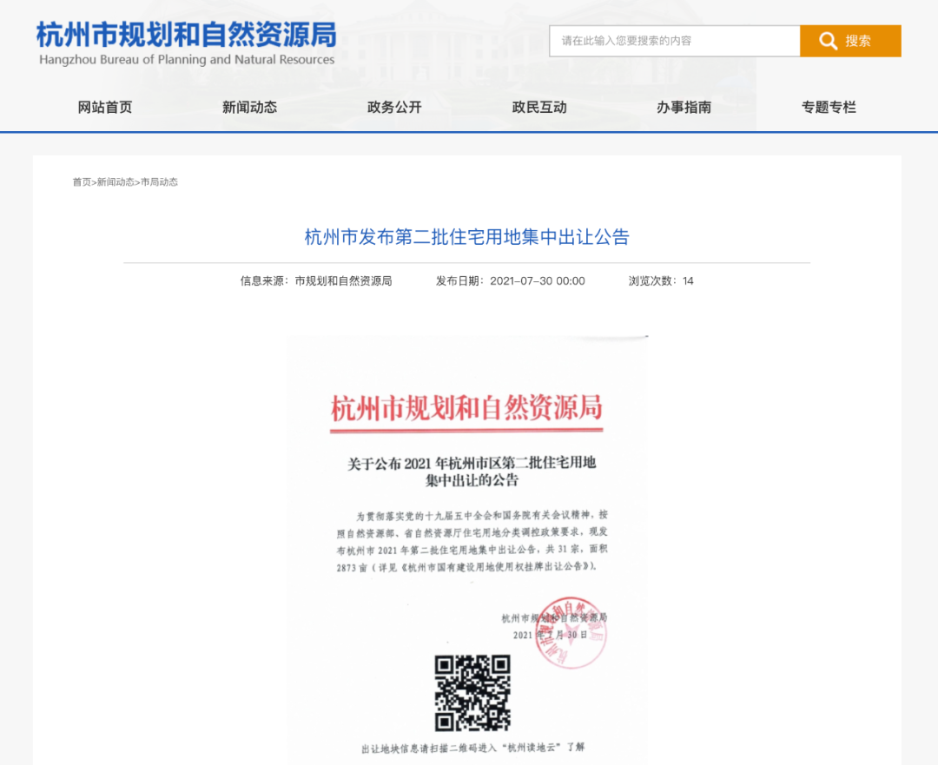Select the 专题专栏 navigation item
The height and width of the screenshot is (765, 938).
pos(829,108)
